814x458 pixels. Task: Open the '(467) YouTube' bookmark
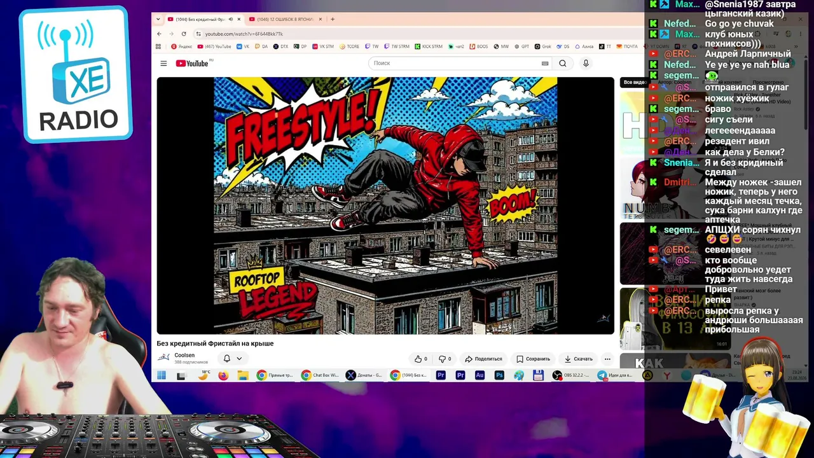pyautogui.click(x=214, y=46)
